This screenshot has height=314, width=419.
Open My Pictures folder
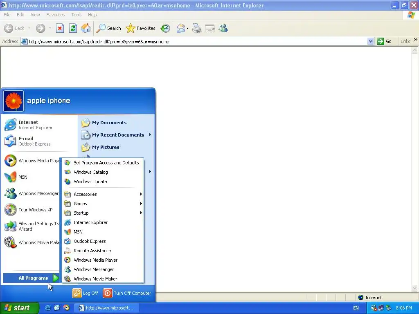[x=117, y=147]
